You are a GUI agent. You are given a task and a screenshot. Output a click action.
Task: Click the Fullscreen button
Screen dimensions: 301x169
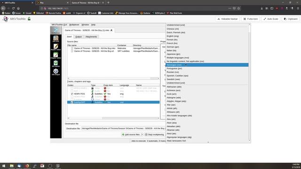pyautogui.click(x=251, y=19)
